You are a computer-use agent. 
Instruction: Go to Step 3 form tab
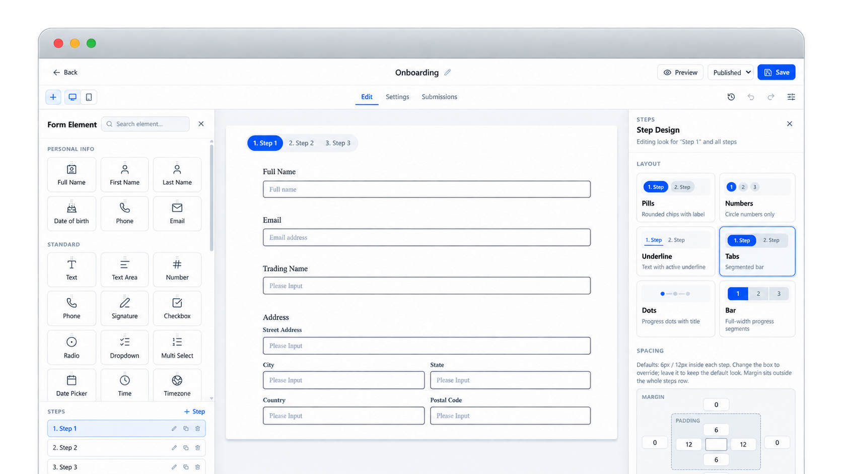[x=338, y=143]
